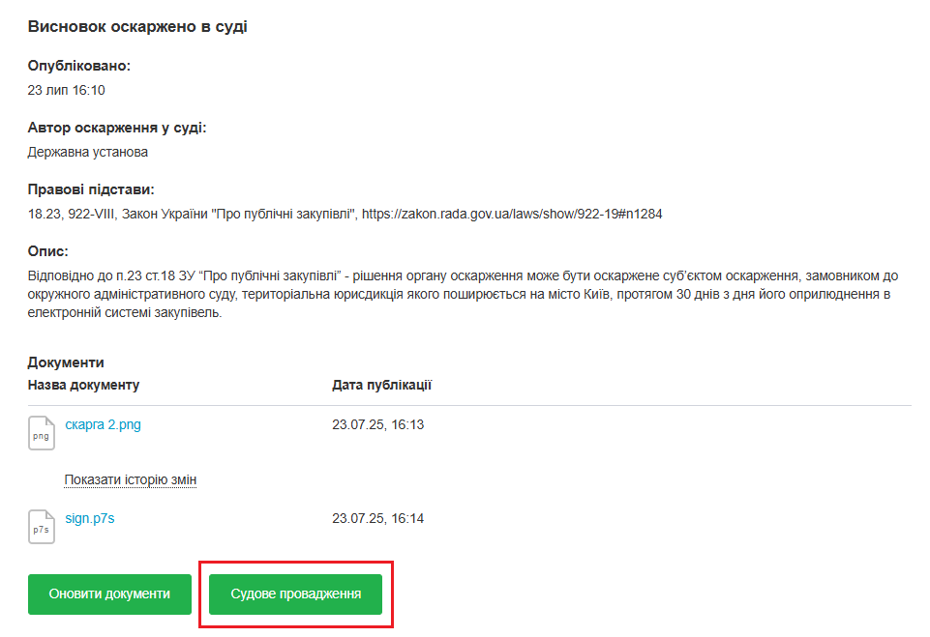Click the Назва документу column header
This screenshot has height=637, width=930.
click(83, 385)
